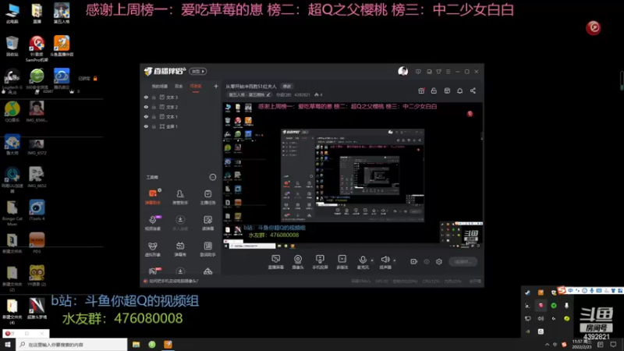Image resolution: width=624 pixels, height=351 pixels.
Task: Open the 读弹幕 read danmaku tool
Action: [x=207, y=223]
